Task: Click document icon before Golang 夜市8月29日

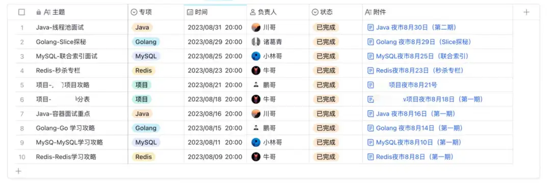Action: coord(370,42)
